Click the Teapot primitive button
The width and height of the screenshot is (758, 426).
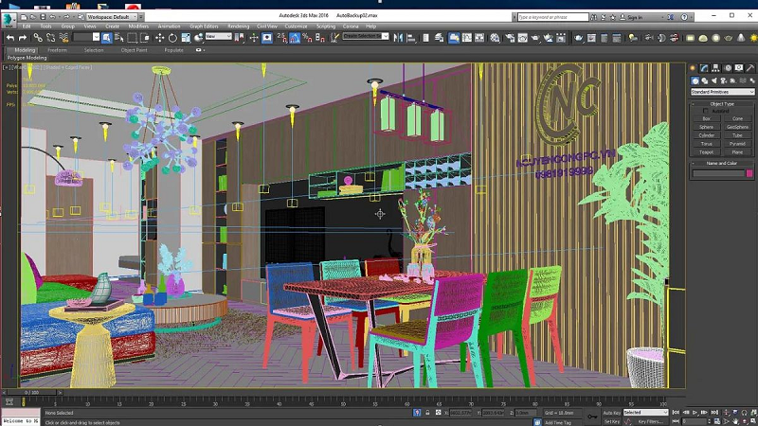[706, 151]
